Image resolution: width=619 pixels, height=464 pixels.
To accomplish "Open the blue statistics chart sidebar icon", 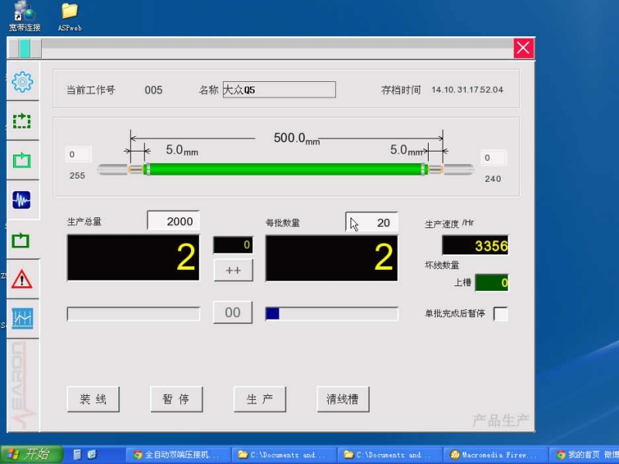I will point(22,318).
